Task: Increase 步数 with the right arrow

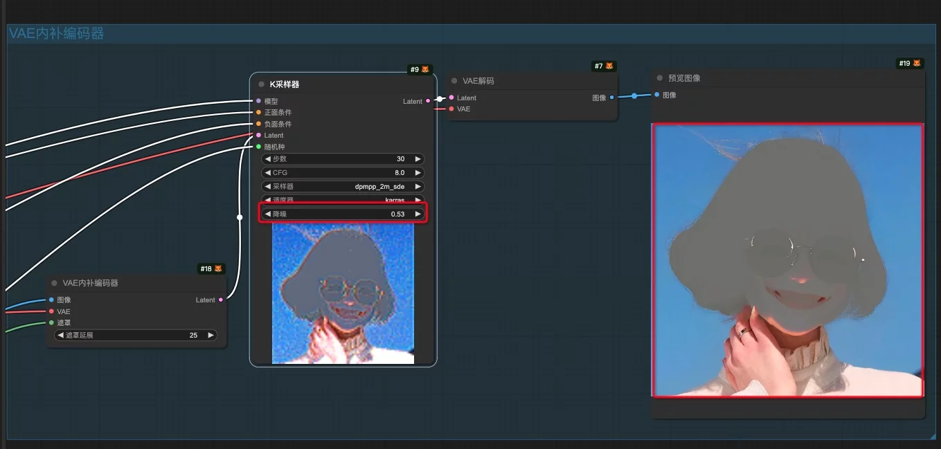Action: point(418,159)
